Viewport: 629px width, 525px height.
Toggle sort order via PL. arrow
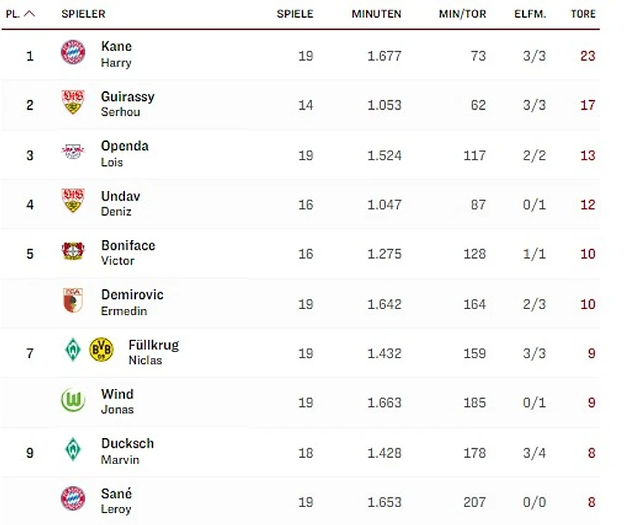tap(29, 14)
